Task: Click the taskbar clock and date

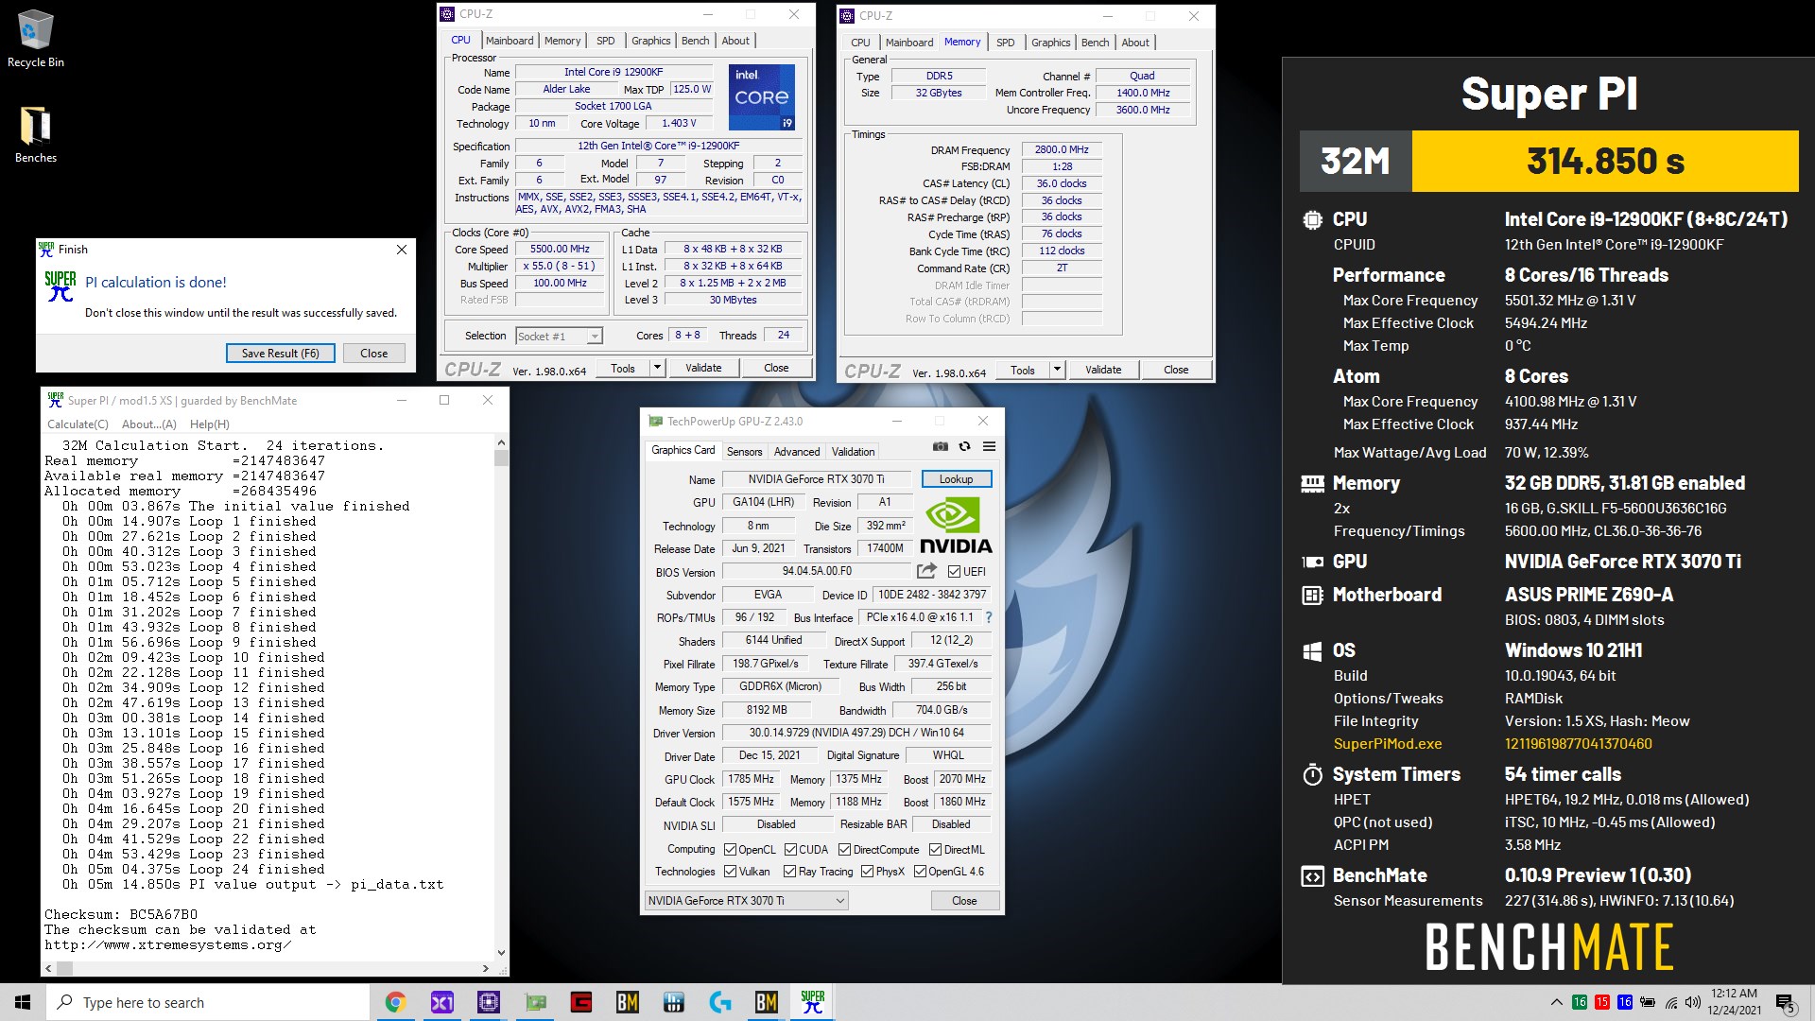Action: [x=1734, y=1002]
